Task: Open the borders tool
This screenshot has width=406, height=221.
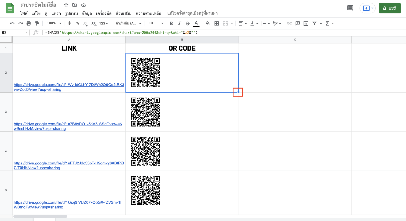Action: 216,23
